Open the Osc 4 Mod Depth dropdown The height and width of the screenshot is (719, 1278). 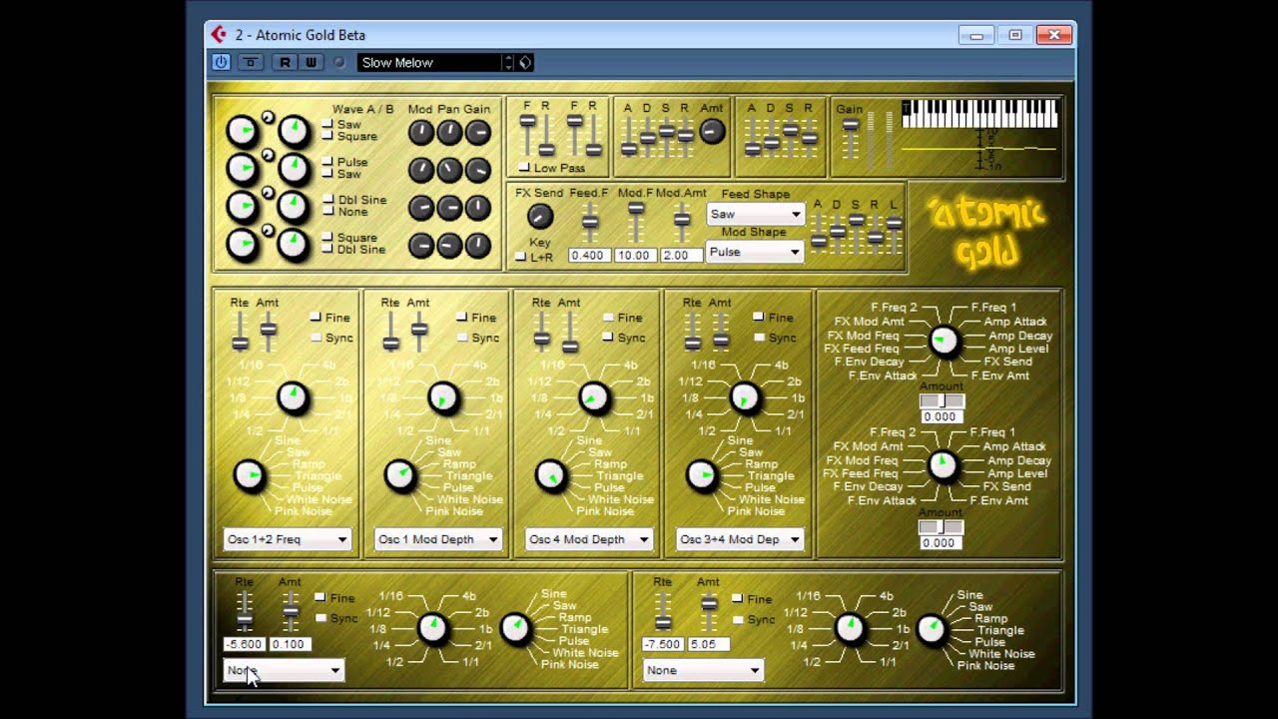pos(588,539)
